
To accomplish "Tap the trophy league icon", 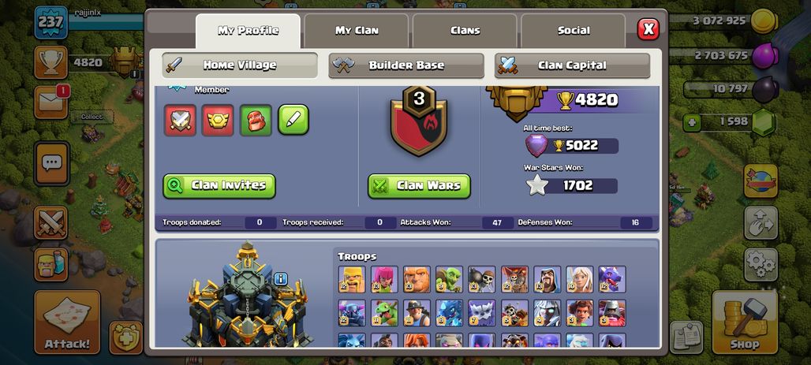I will point(50,62).
